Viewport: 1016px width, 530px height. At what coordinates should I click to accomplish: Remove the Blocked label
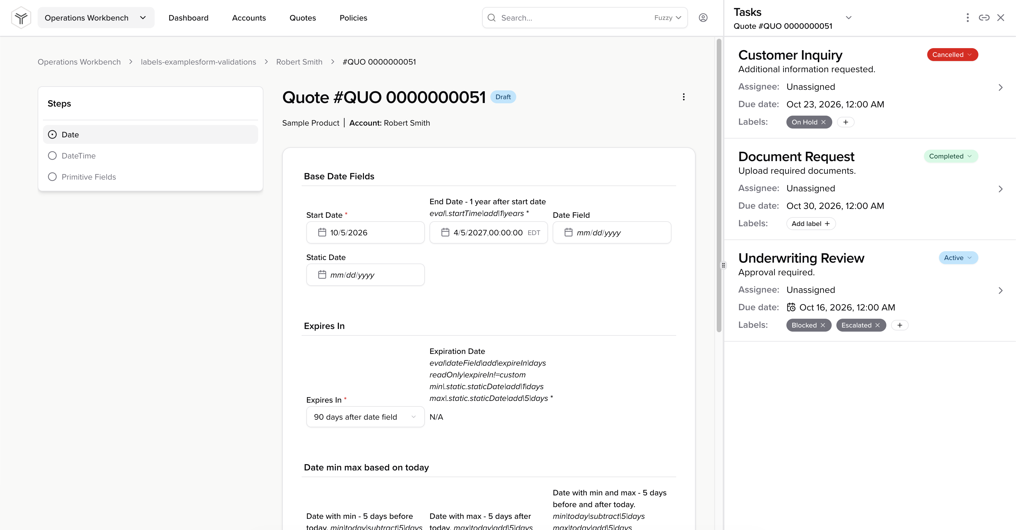click(823, 325)
